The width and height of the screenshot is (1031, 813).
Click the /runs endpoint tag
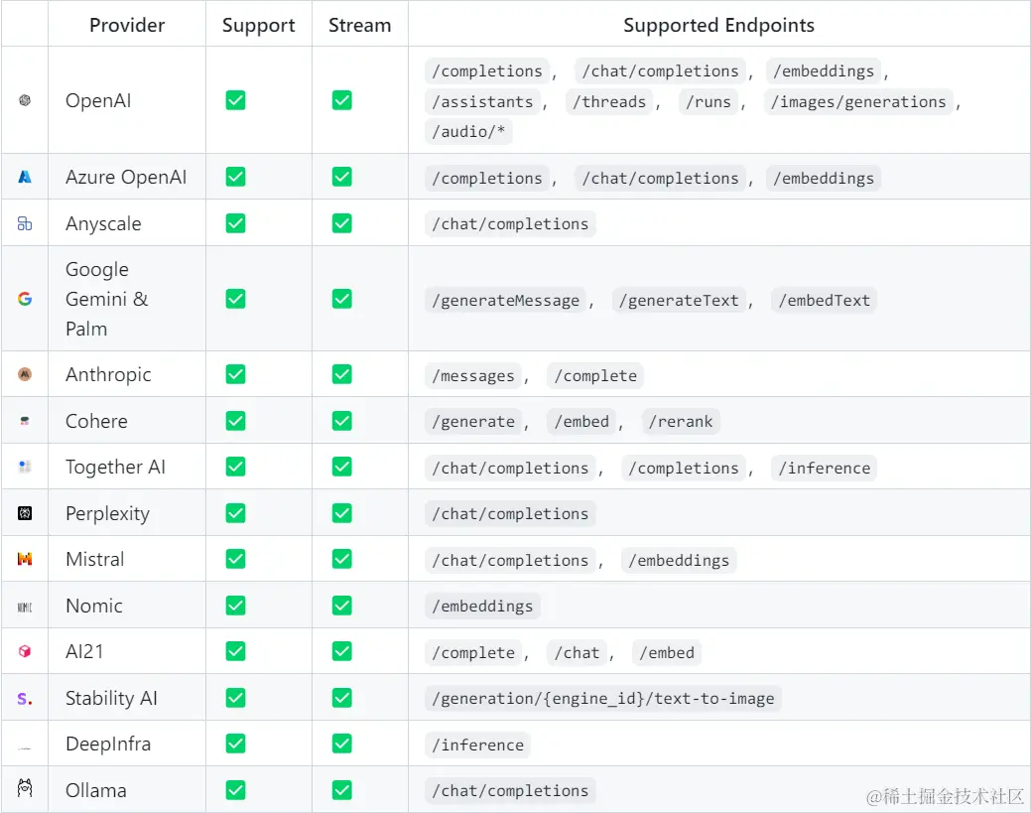coord(709,102)
